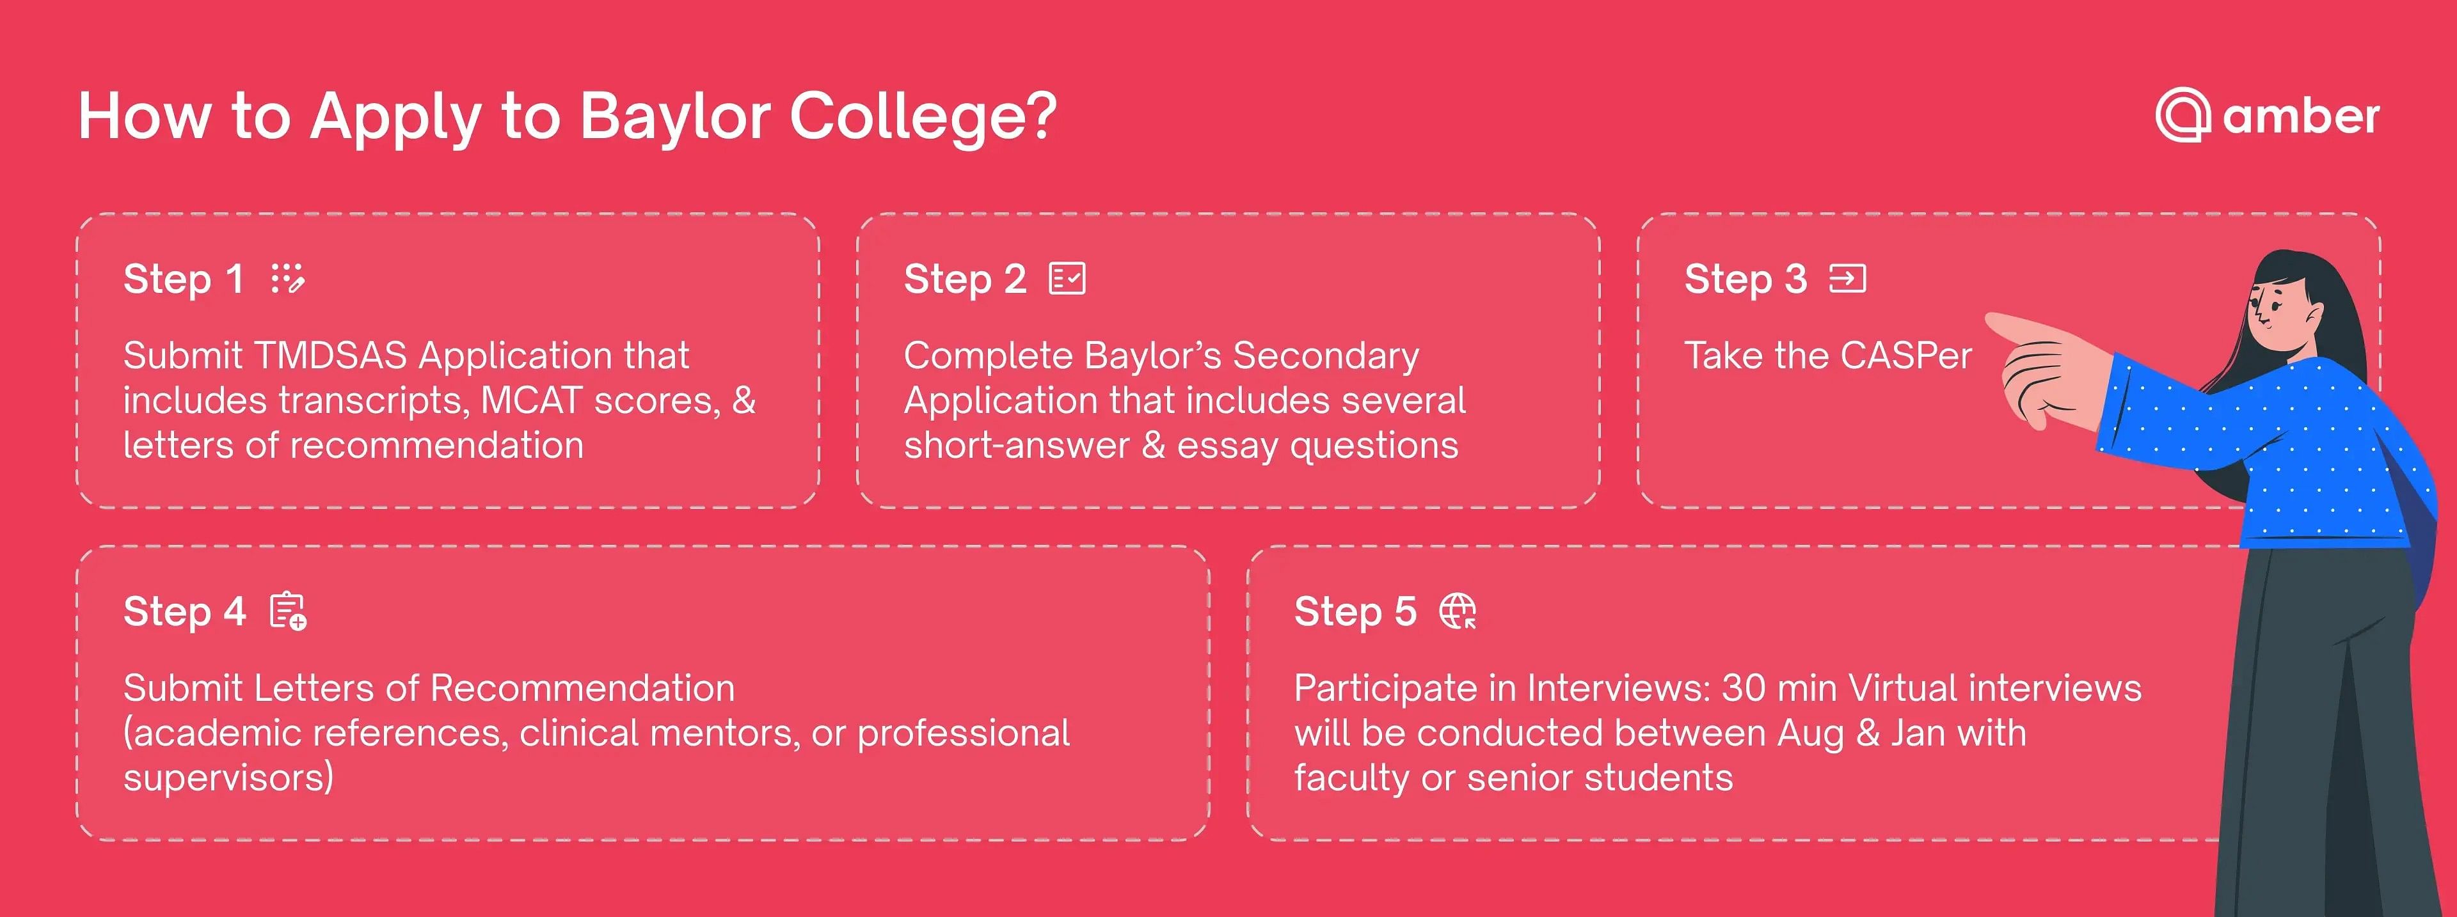This screenshot has width=2457, height=917.
Task: Click the Baylor's Secondary Application description text
Action: (1184, 400)
